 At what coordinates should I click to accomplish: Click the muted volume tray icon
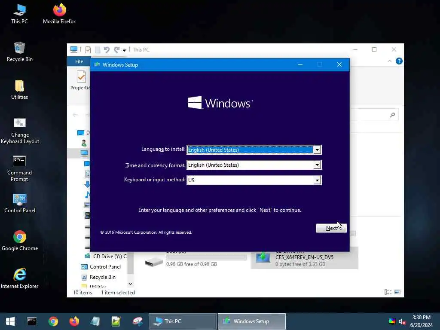point(402,321)
